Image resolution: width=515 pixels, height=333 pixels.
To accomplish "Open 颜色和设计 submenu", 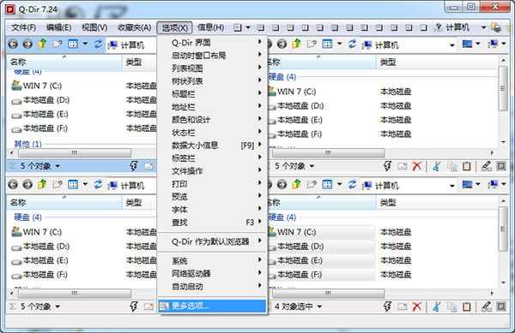I will pyautogui.click(x=212, y=120).
